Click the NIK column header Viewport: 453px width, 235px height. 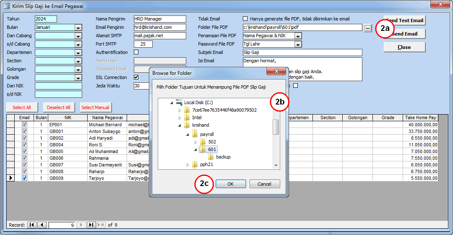(x=68, y=117)
